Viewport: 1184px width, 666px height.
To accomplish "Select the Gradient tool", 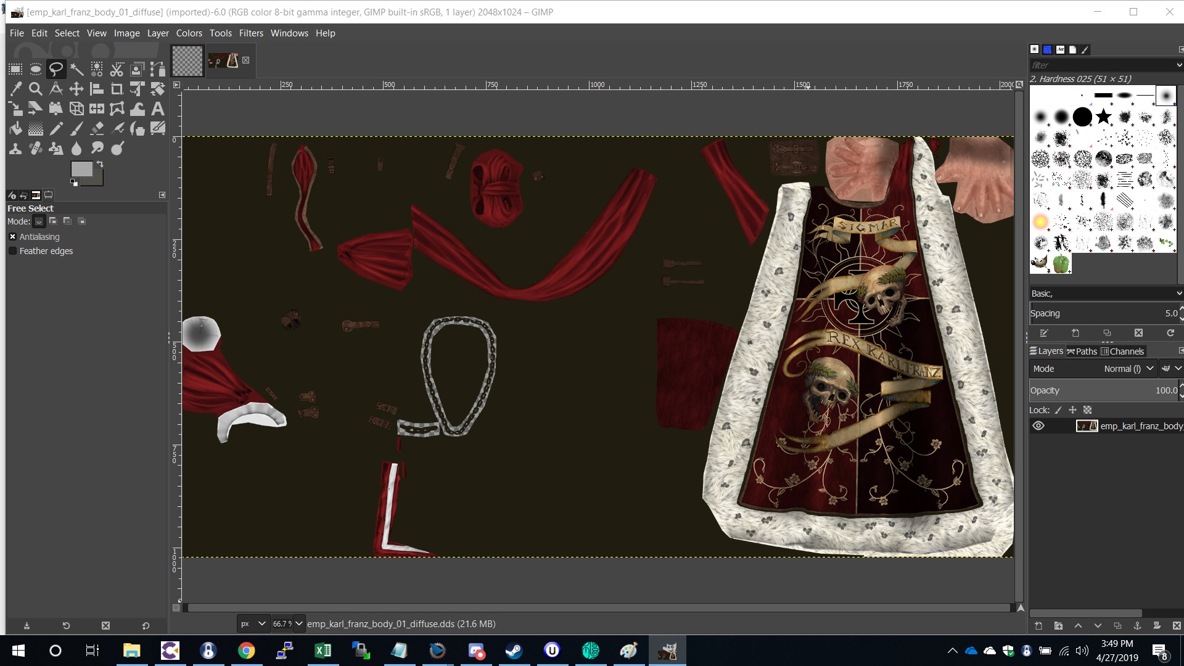I will (36, 129).
